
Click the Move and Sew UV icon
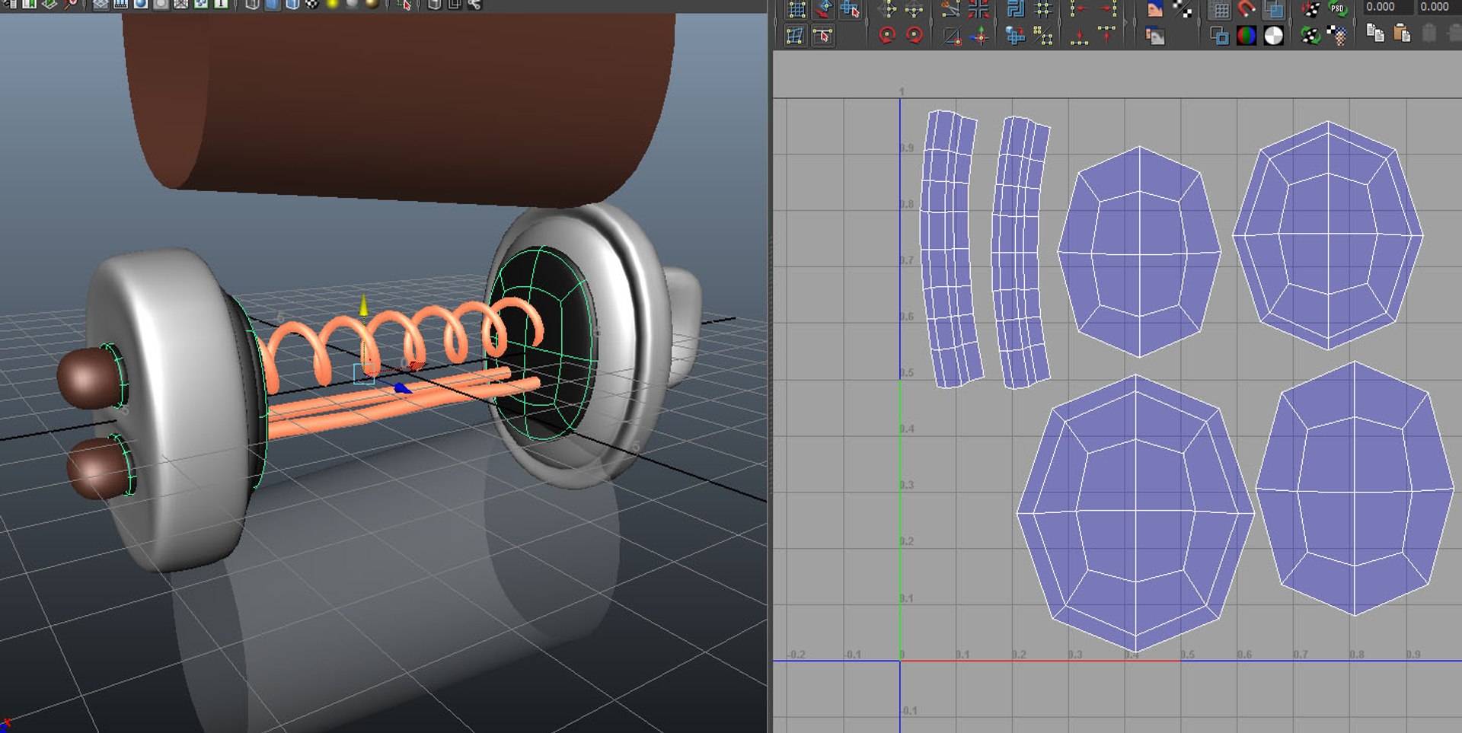[x=980, y=35]
